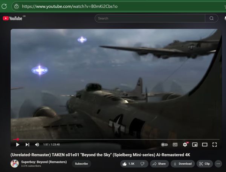The height and width of the screenshot is (172, 226).
Task: Click the 1:57 / 1:23:40 time display
Action: point(52,145)
